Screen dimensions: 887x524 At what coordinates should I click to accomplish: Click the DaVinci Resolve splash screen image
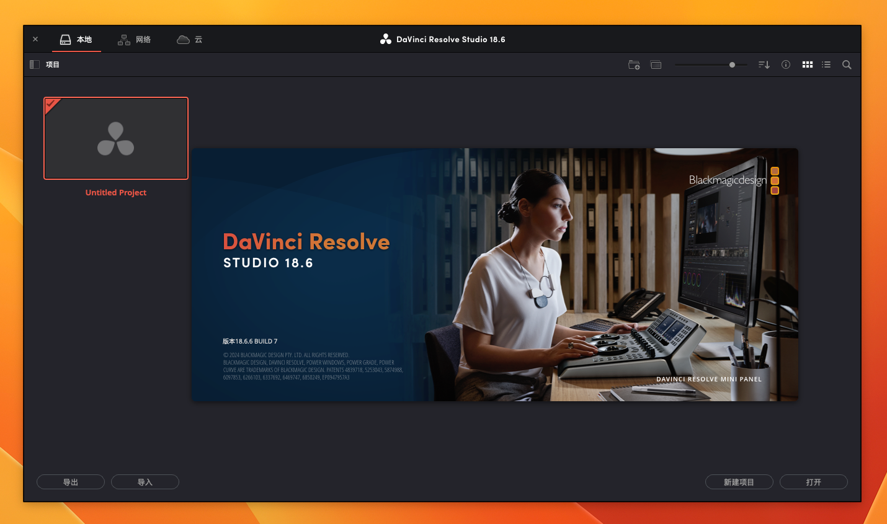tap(495, 275)
